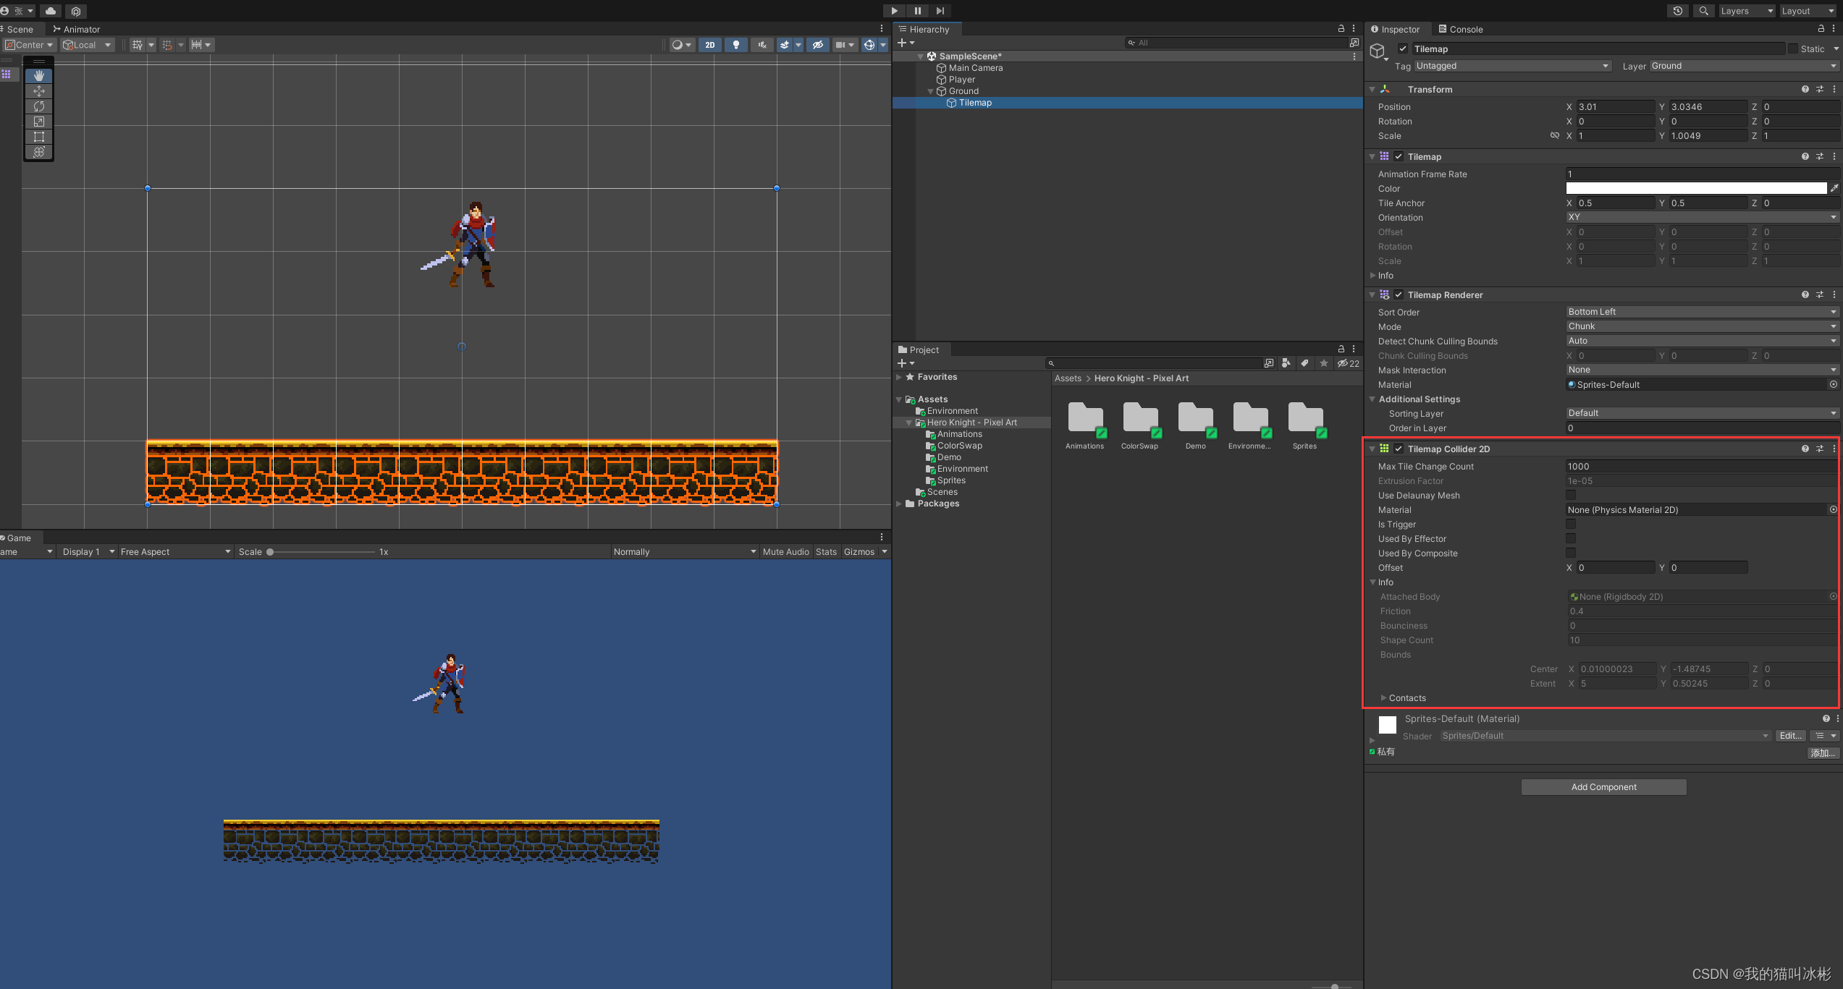Click shader Edit button
The width and height of the screenshot is (1843, 989).
click(1790, 736)
